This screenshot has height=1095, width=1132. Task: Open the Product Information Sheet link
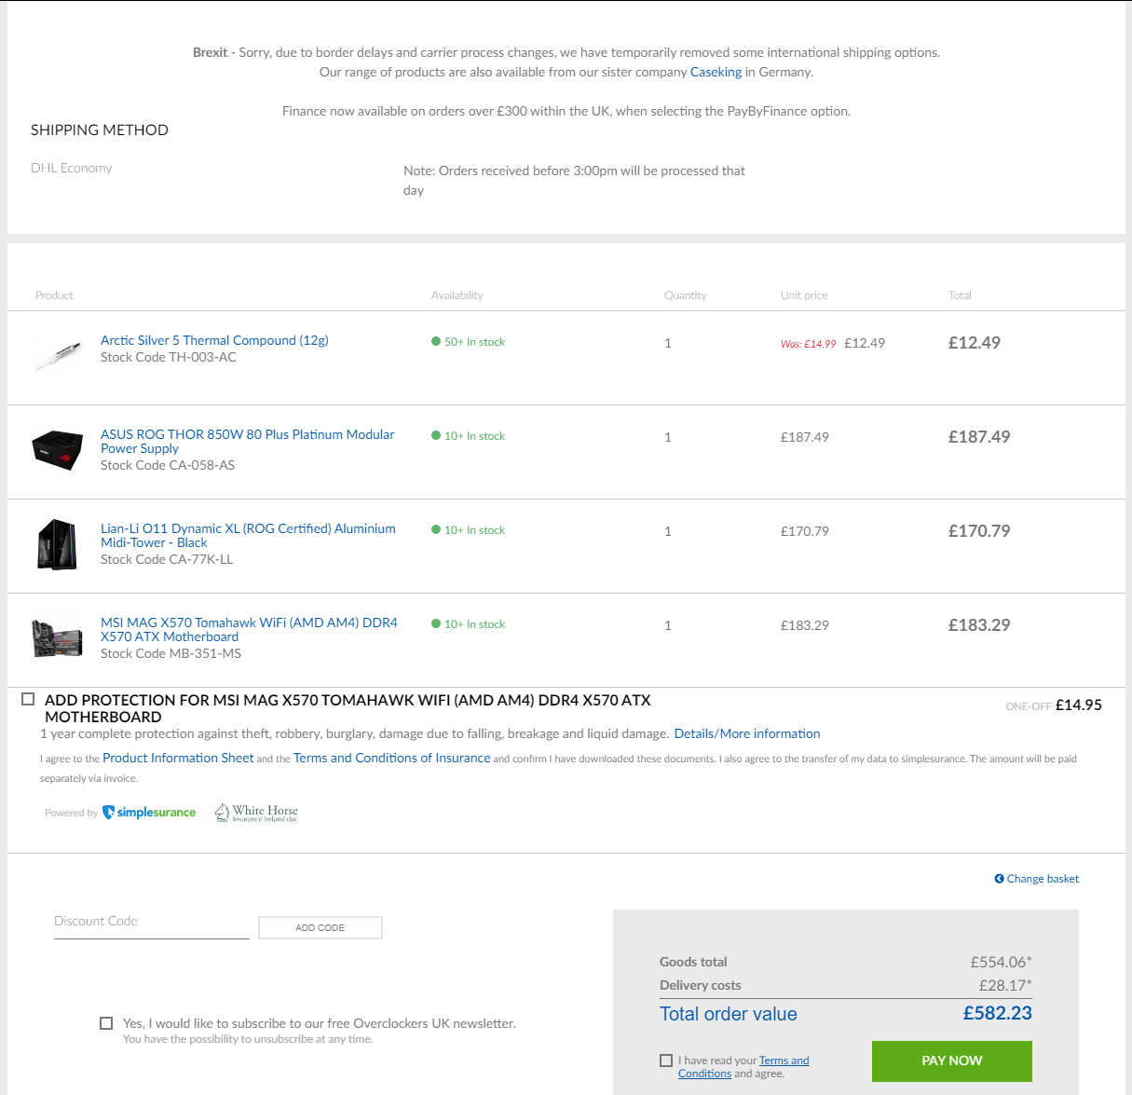(x=178, y=758)
